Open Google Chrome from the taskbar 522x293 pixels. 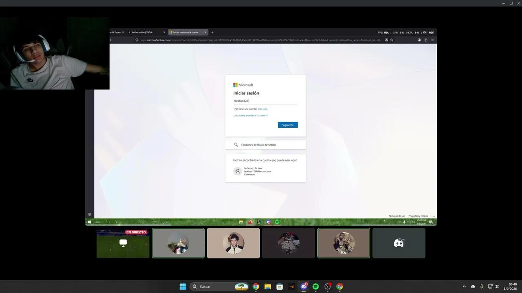point(256,286)
